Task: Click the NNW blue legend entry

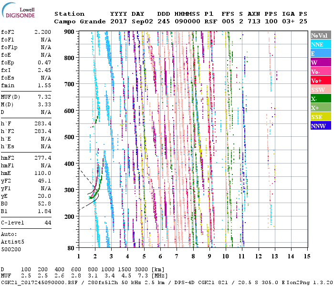Action: pos(320,126)
